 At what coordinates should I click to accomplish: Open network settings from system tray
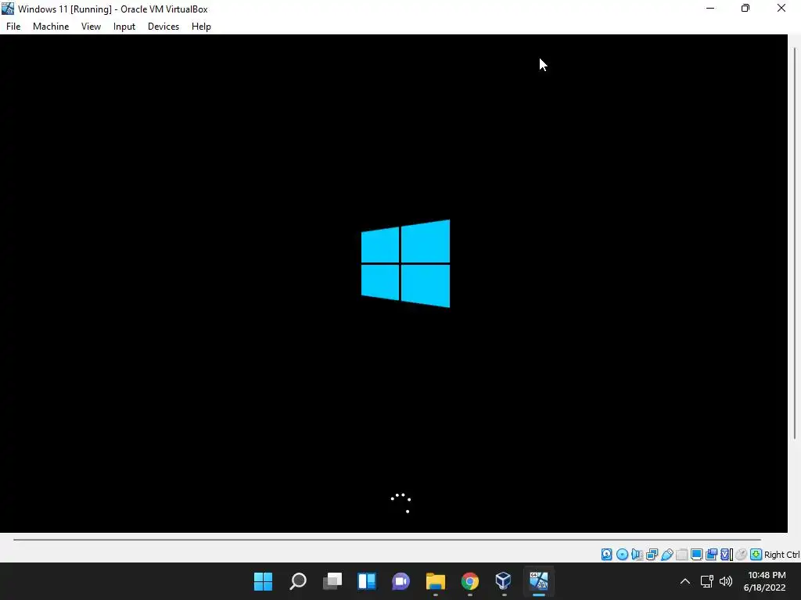[x=707, y=581]
